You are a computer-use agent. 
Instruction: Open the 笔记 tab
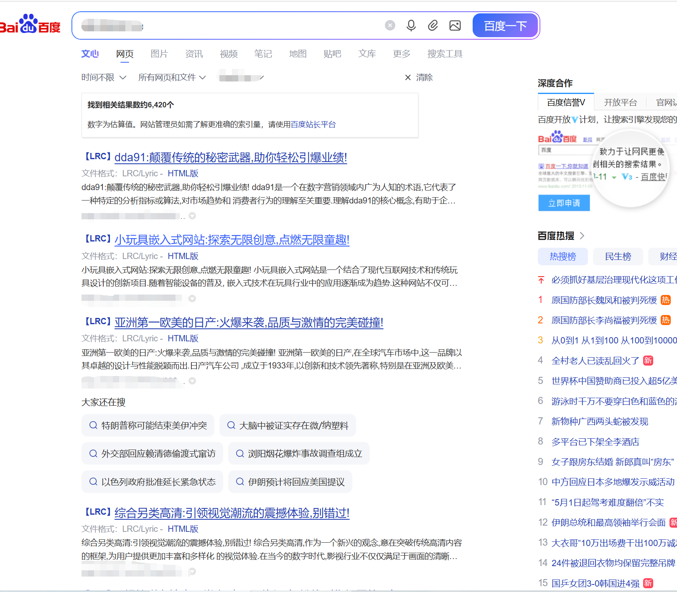coord(263,54)
